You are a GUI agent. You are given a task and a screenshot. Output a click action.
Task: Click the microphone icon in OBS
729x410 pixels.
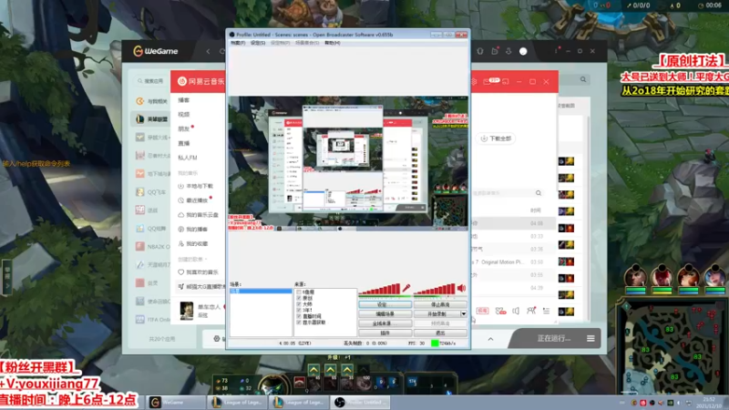[406, 288]
